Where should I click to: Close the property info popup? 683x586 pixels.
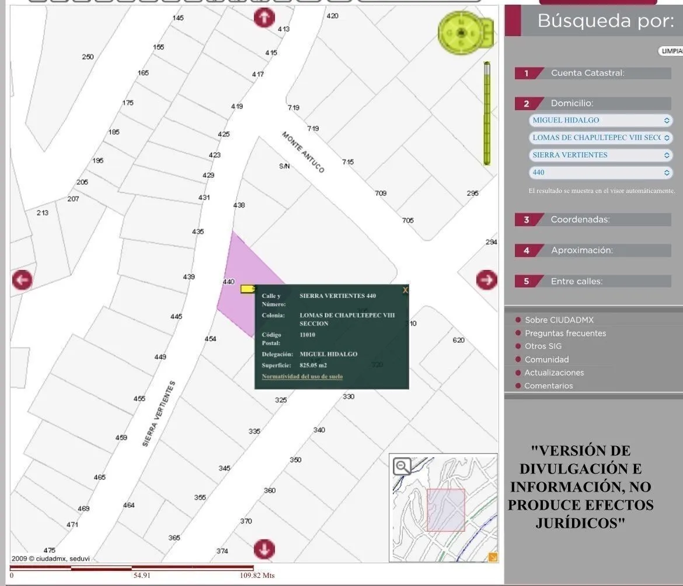pos(405,290)
